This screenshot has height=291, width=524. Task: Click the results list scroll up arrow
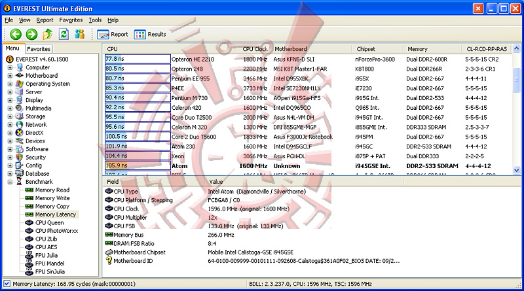516,49
